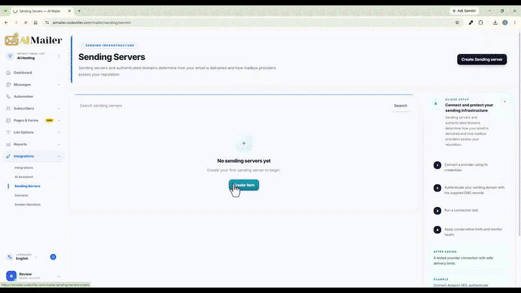This screenshot has width=521, height=293.
Task: Expand the Reports menu chevron
Action: [59, 144]
